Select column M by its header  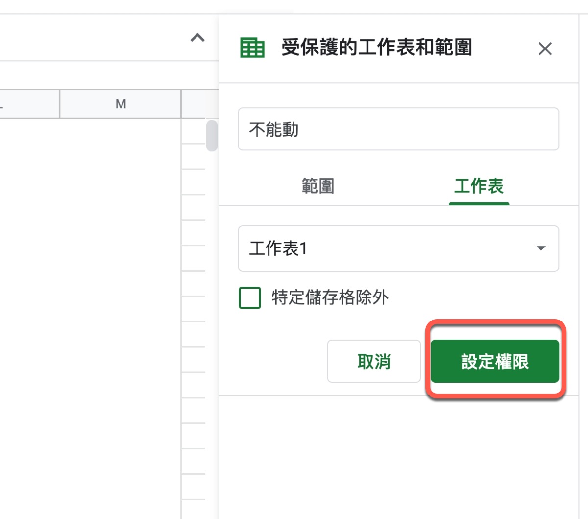pos(121,104)
